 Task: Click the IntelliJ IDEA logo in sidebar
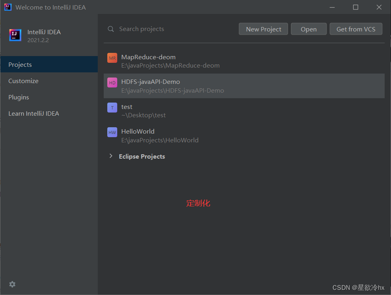tap(15, 35)
